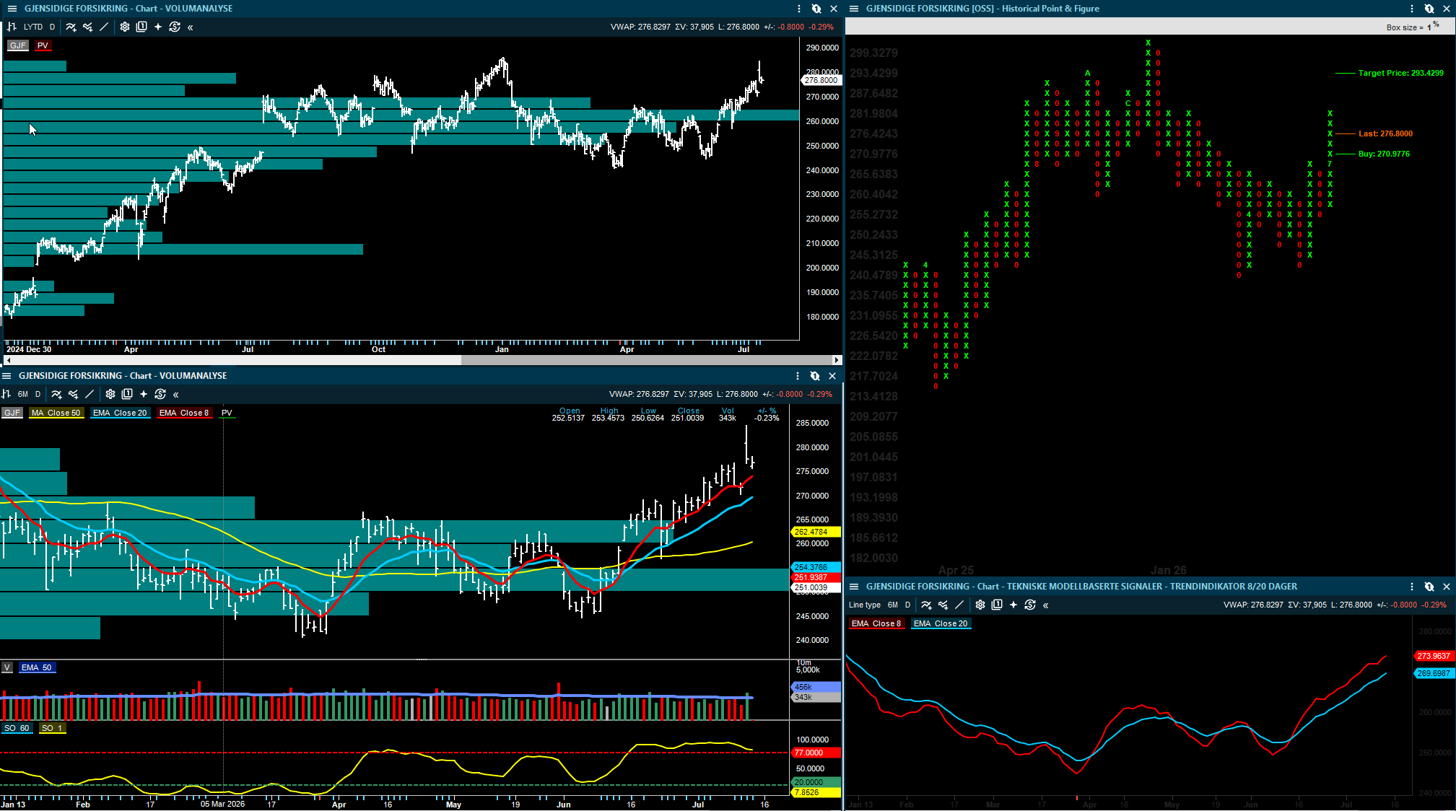Toggle EMA Close 8 legend in TRENDINDIKATOR chart
1456x811 pixels.
tap(876, 623)
